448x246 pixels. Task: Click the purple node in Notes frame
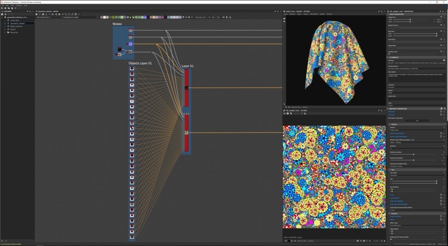click(130, 44)
